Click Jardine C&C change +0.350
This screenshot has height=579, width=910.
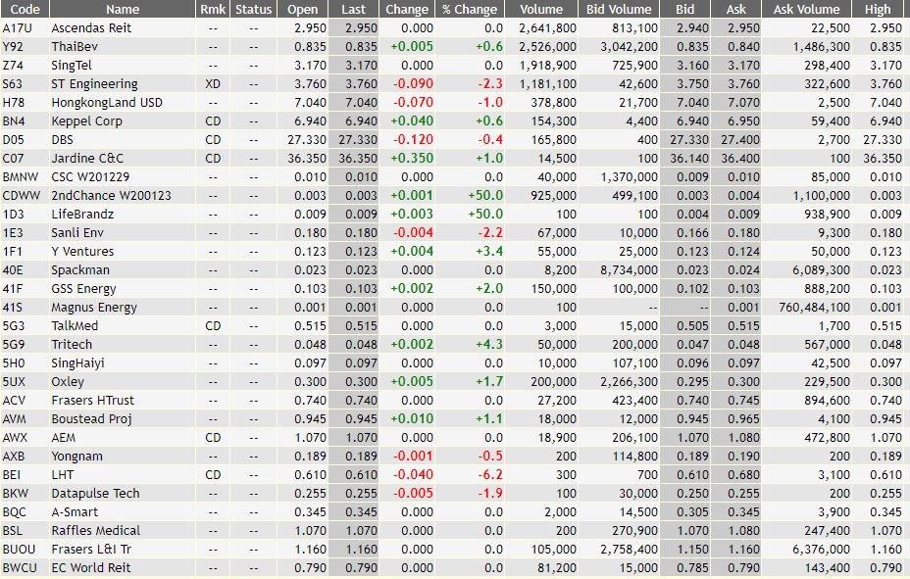tap(412, 159)
